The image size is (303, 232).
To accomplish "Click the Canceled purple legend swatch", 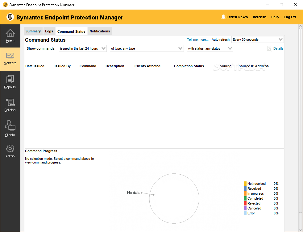I will [x=245, y=208].
